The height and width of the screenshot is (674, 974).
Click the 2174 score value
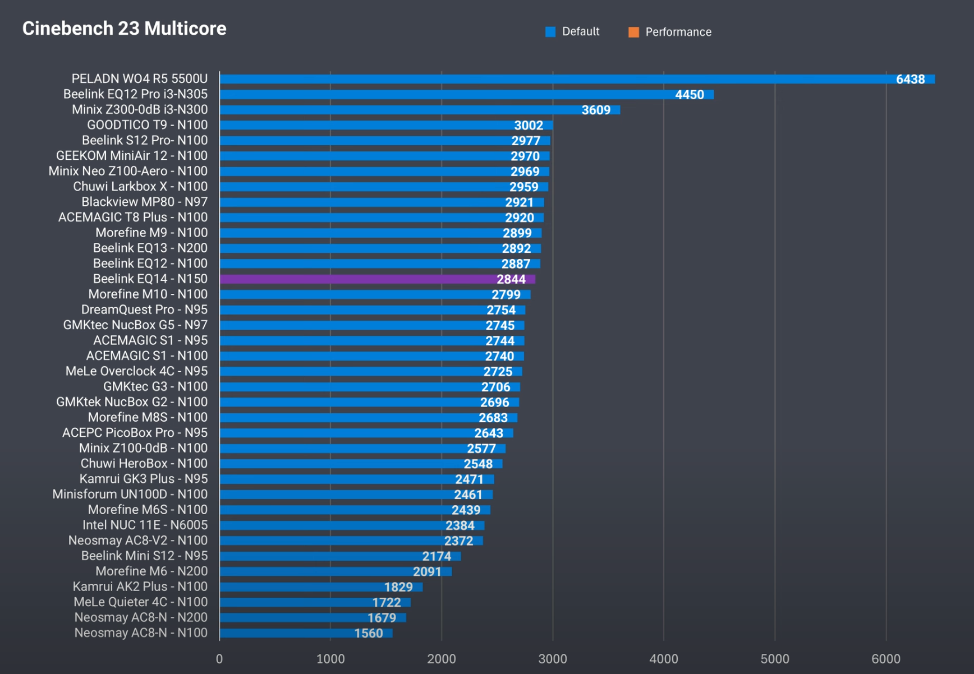437,556
